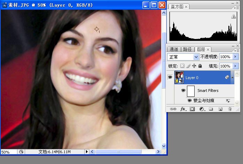Open the 正常 blend mode dropdown
243x164 pixels.
tap(183, 57)
